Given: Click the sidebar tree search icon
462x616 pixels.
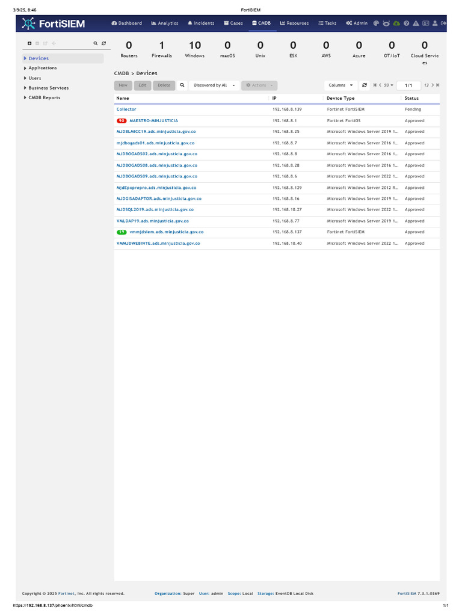Looking at the screenshot, I should click(96, 43).
